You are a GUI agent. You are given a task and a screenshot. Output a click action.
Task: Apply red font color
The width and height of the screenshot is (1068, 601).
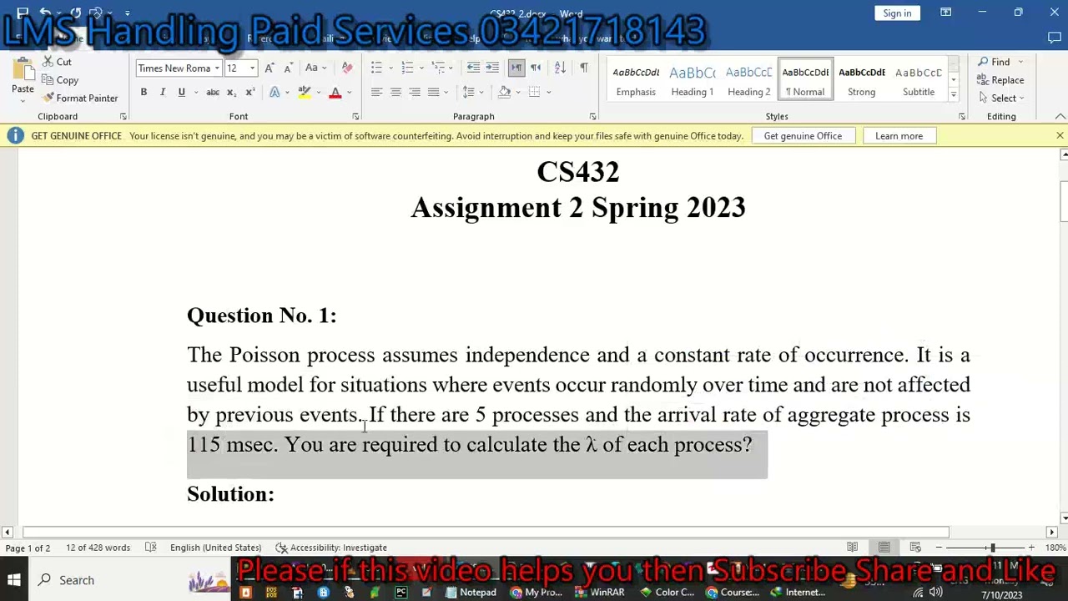335,92
